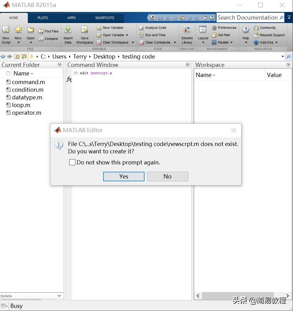Click the Workspace Value column header
This screenshot has height=311, width=293.
point(278,75)
